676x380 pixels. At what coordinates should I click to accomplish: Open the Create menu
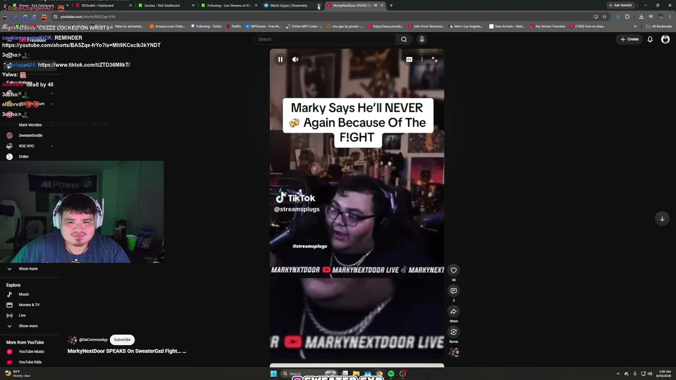630,39
